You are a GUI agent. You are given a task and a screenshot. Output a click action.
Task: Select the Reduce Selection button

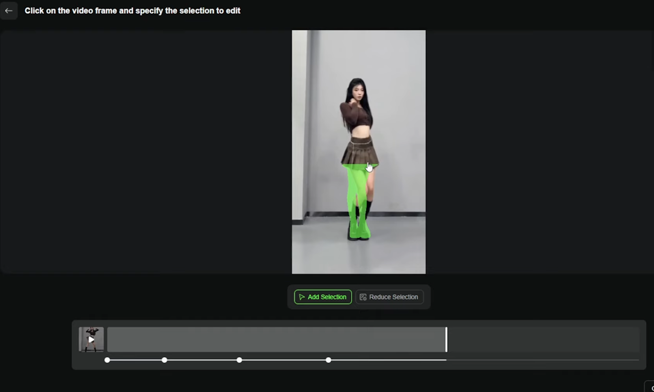point(389,297)
